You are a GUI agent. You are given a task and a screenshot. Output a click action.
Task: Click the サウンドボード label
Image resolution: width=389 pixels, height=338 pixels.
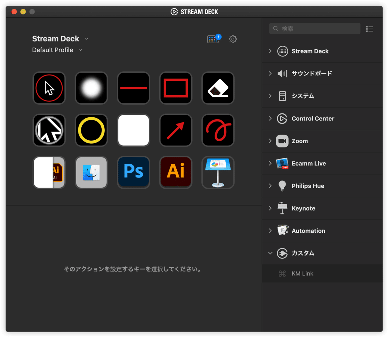[x=312, y=74]
